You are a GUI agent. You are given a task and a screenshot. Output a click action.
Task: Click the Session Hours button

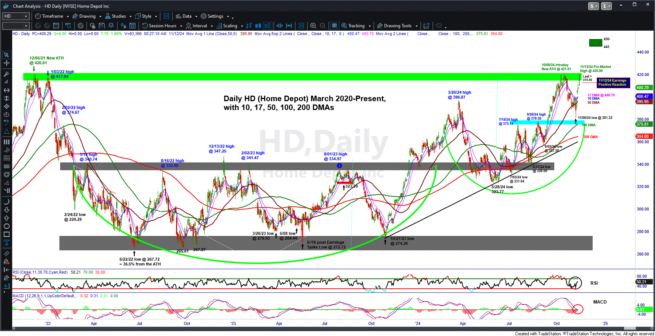(x=159, y=26)
